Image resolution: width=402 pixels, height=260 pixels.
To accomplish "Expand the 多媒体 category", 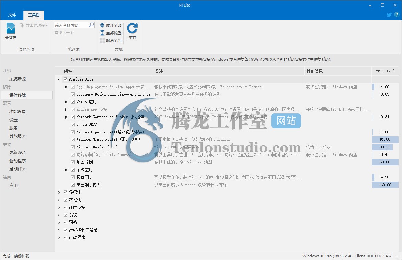I will [x=58, y=193].
